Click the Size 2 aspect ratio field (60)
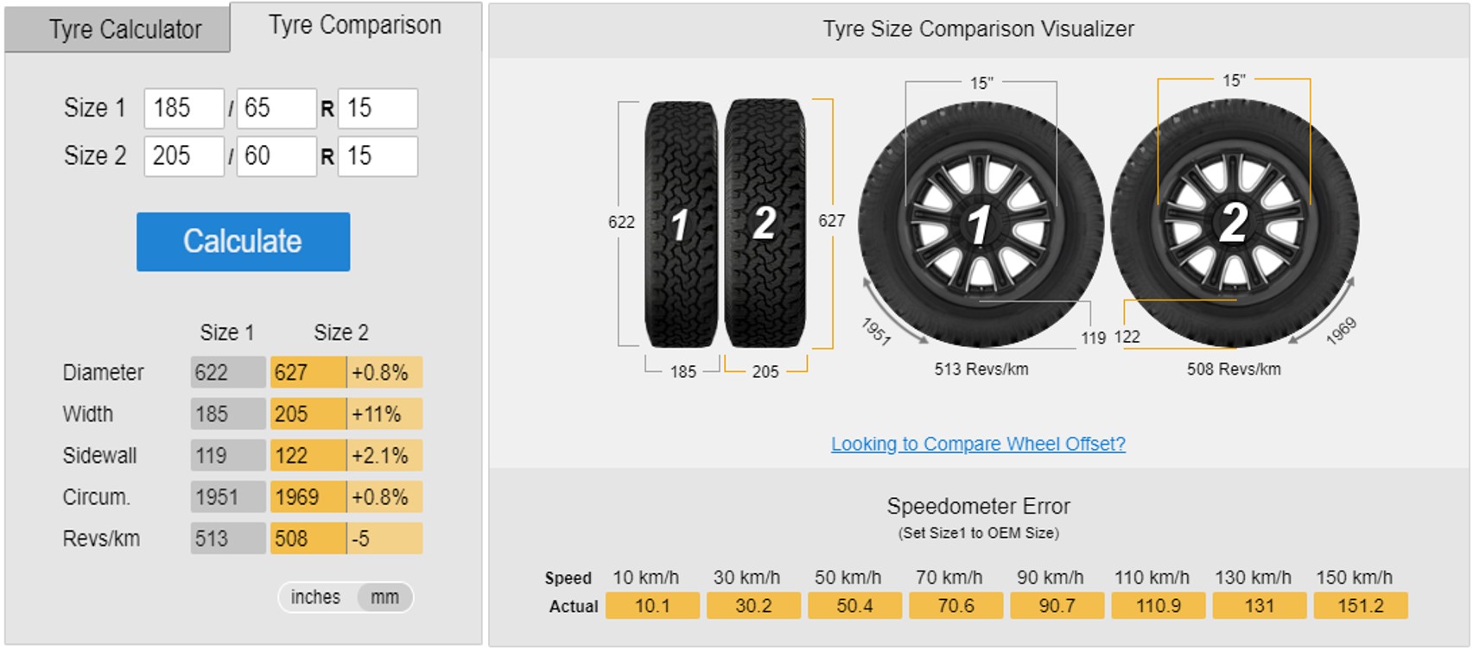This screenshot has height=650, width=1473. (x=276, y=156)
